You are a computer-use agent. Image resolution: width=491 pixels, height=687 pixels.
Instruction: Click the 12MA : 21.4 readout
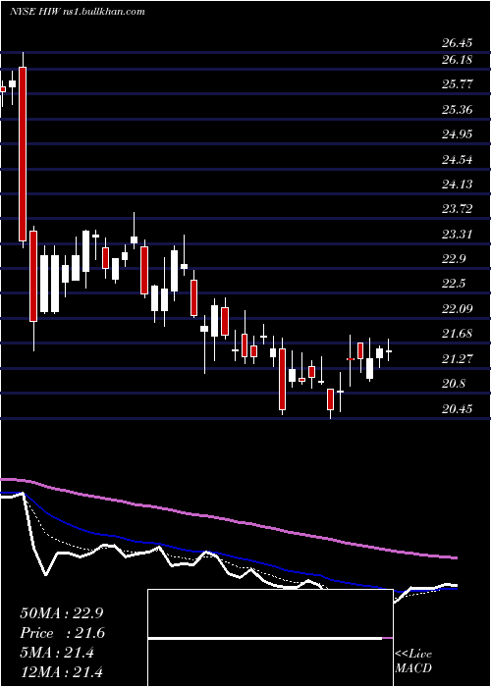(x=62, y=672)
